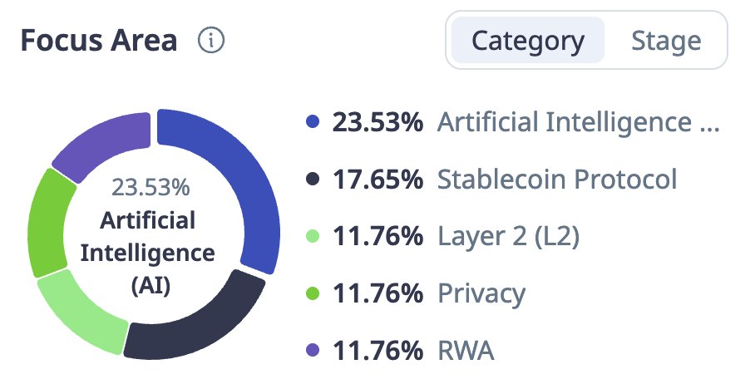Select the Privacy legend label
The image size is (755, 379).
pyautogui.click(x=481, y=293)
